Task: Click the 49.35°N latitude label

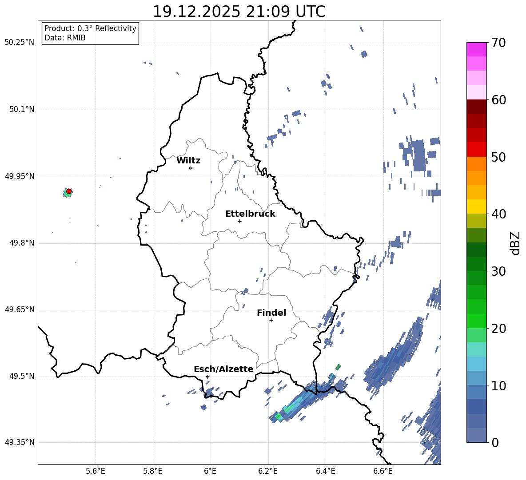Action: pyautogui.click(x=20, y=442)
